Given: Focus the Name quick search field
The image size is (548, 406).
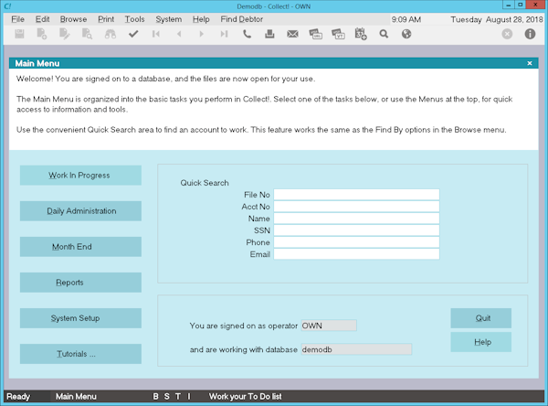Looking at the screenshot, I should click(356, 219).
